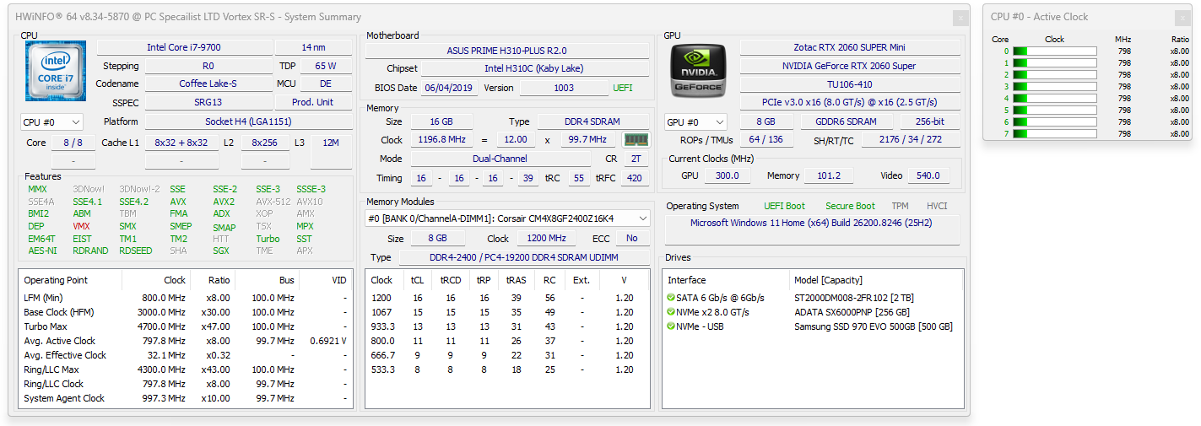
Task: Click the UEFI Boot label
Action: click(785, 206)
